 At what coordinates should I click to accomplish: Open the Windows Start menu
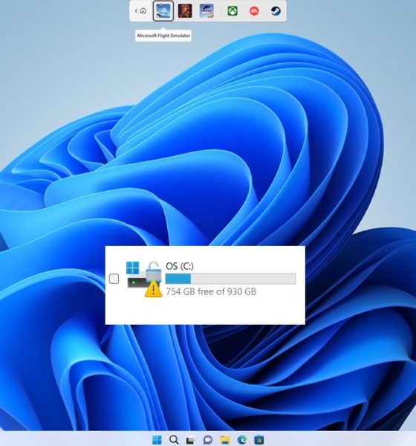157,440
